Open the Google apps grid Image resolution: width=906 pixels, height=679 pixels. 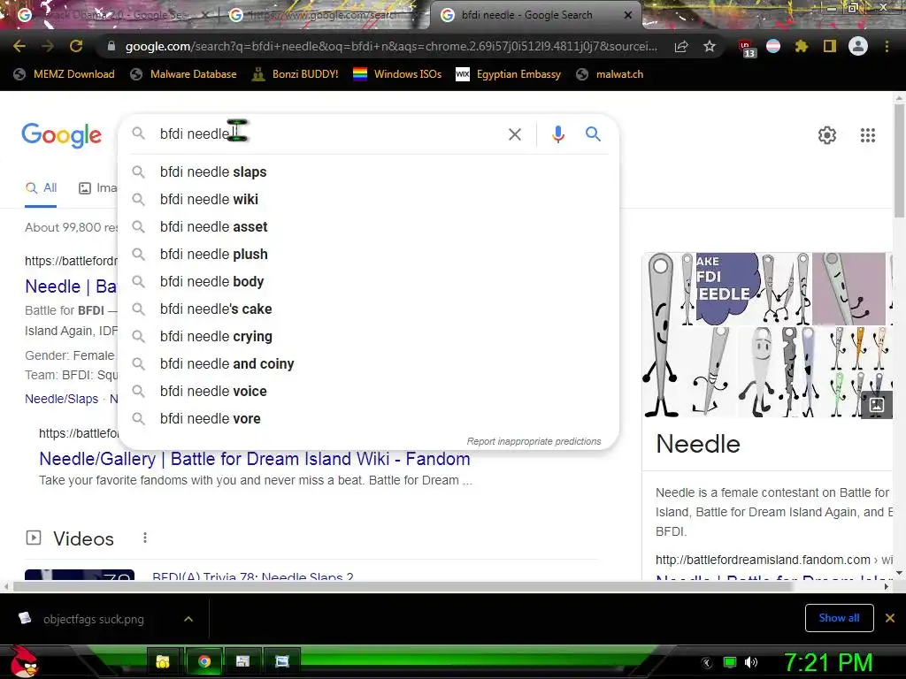click(868, 135)
